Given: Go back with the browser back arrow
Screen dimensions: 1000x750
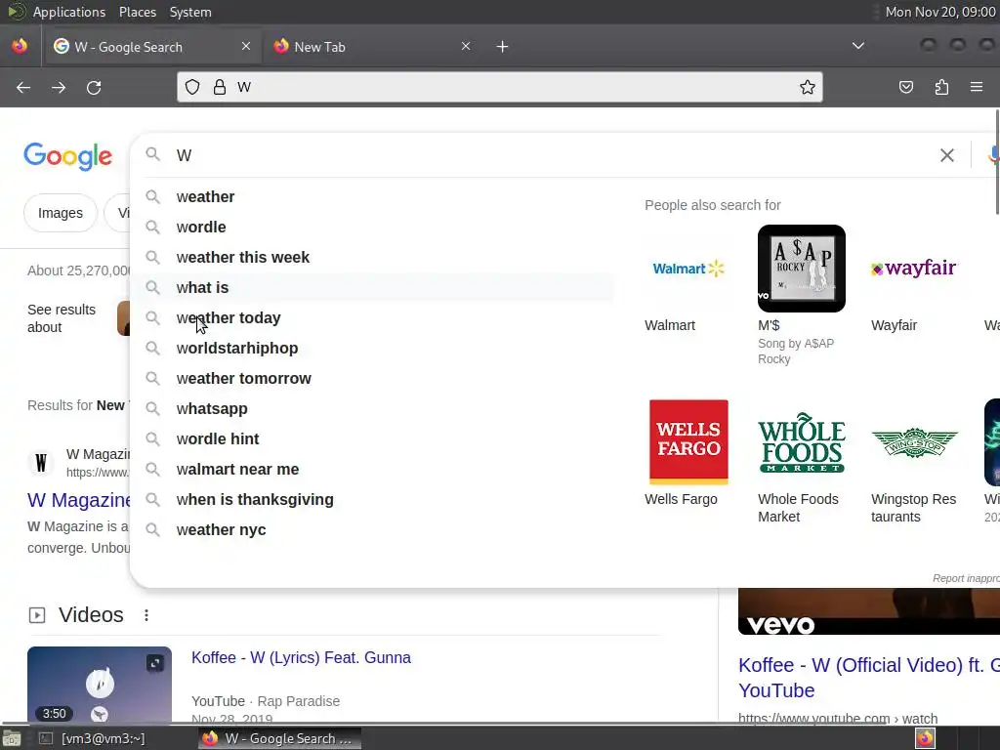Looking at the screenshot, I should (23, 87).
